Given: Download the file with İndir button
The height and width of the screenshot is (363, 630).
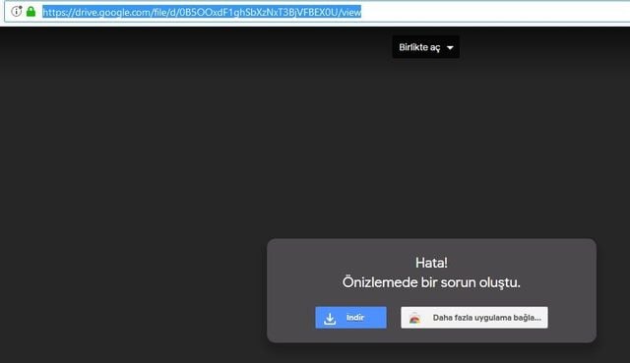Looking at the screenshot, I should point(350,318).
